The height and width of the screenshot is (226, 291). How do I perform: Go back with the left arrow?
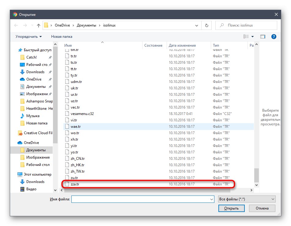16,25
